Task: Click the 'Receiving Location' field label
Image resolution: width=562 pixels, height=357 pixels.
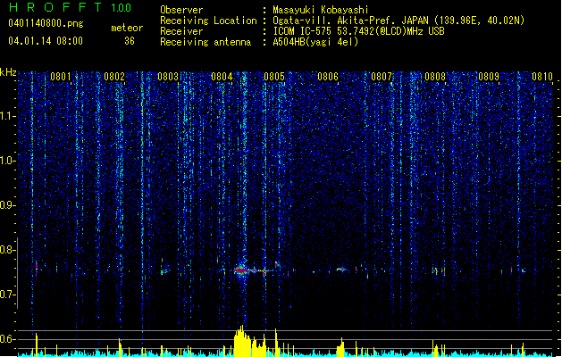Action: [208, 21]
